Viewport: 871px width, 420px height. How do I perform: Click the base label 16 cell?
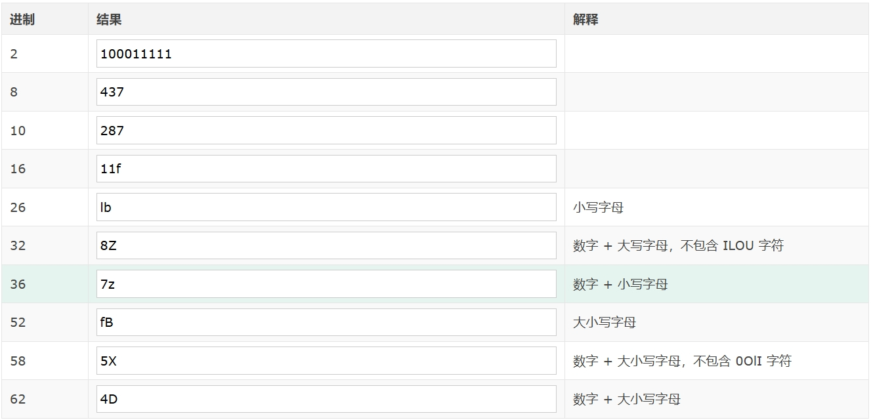tap(18, 169)
